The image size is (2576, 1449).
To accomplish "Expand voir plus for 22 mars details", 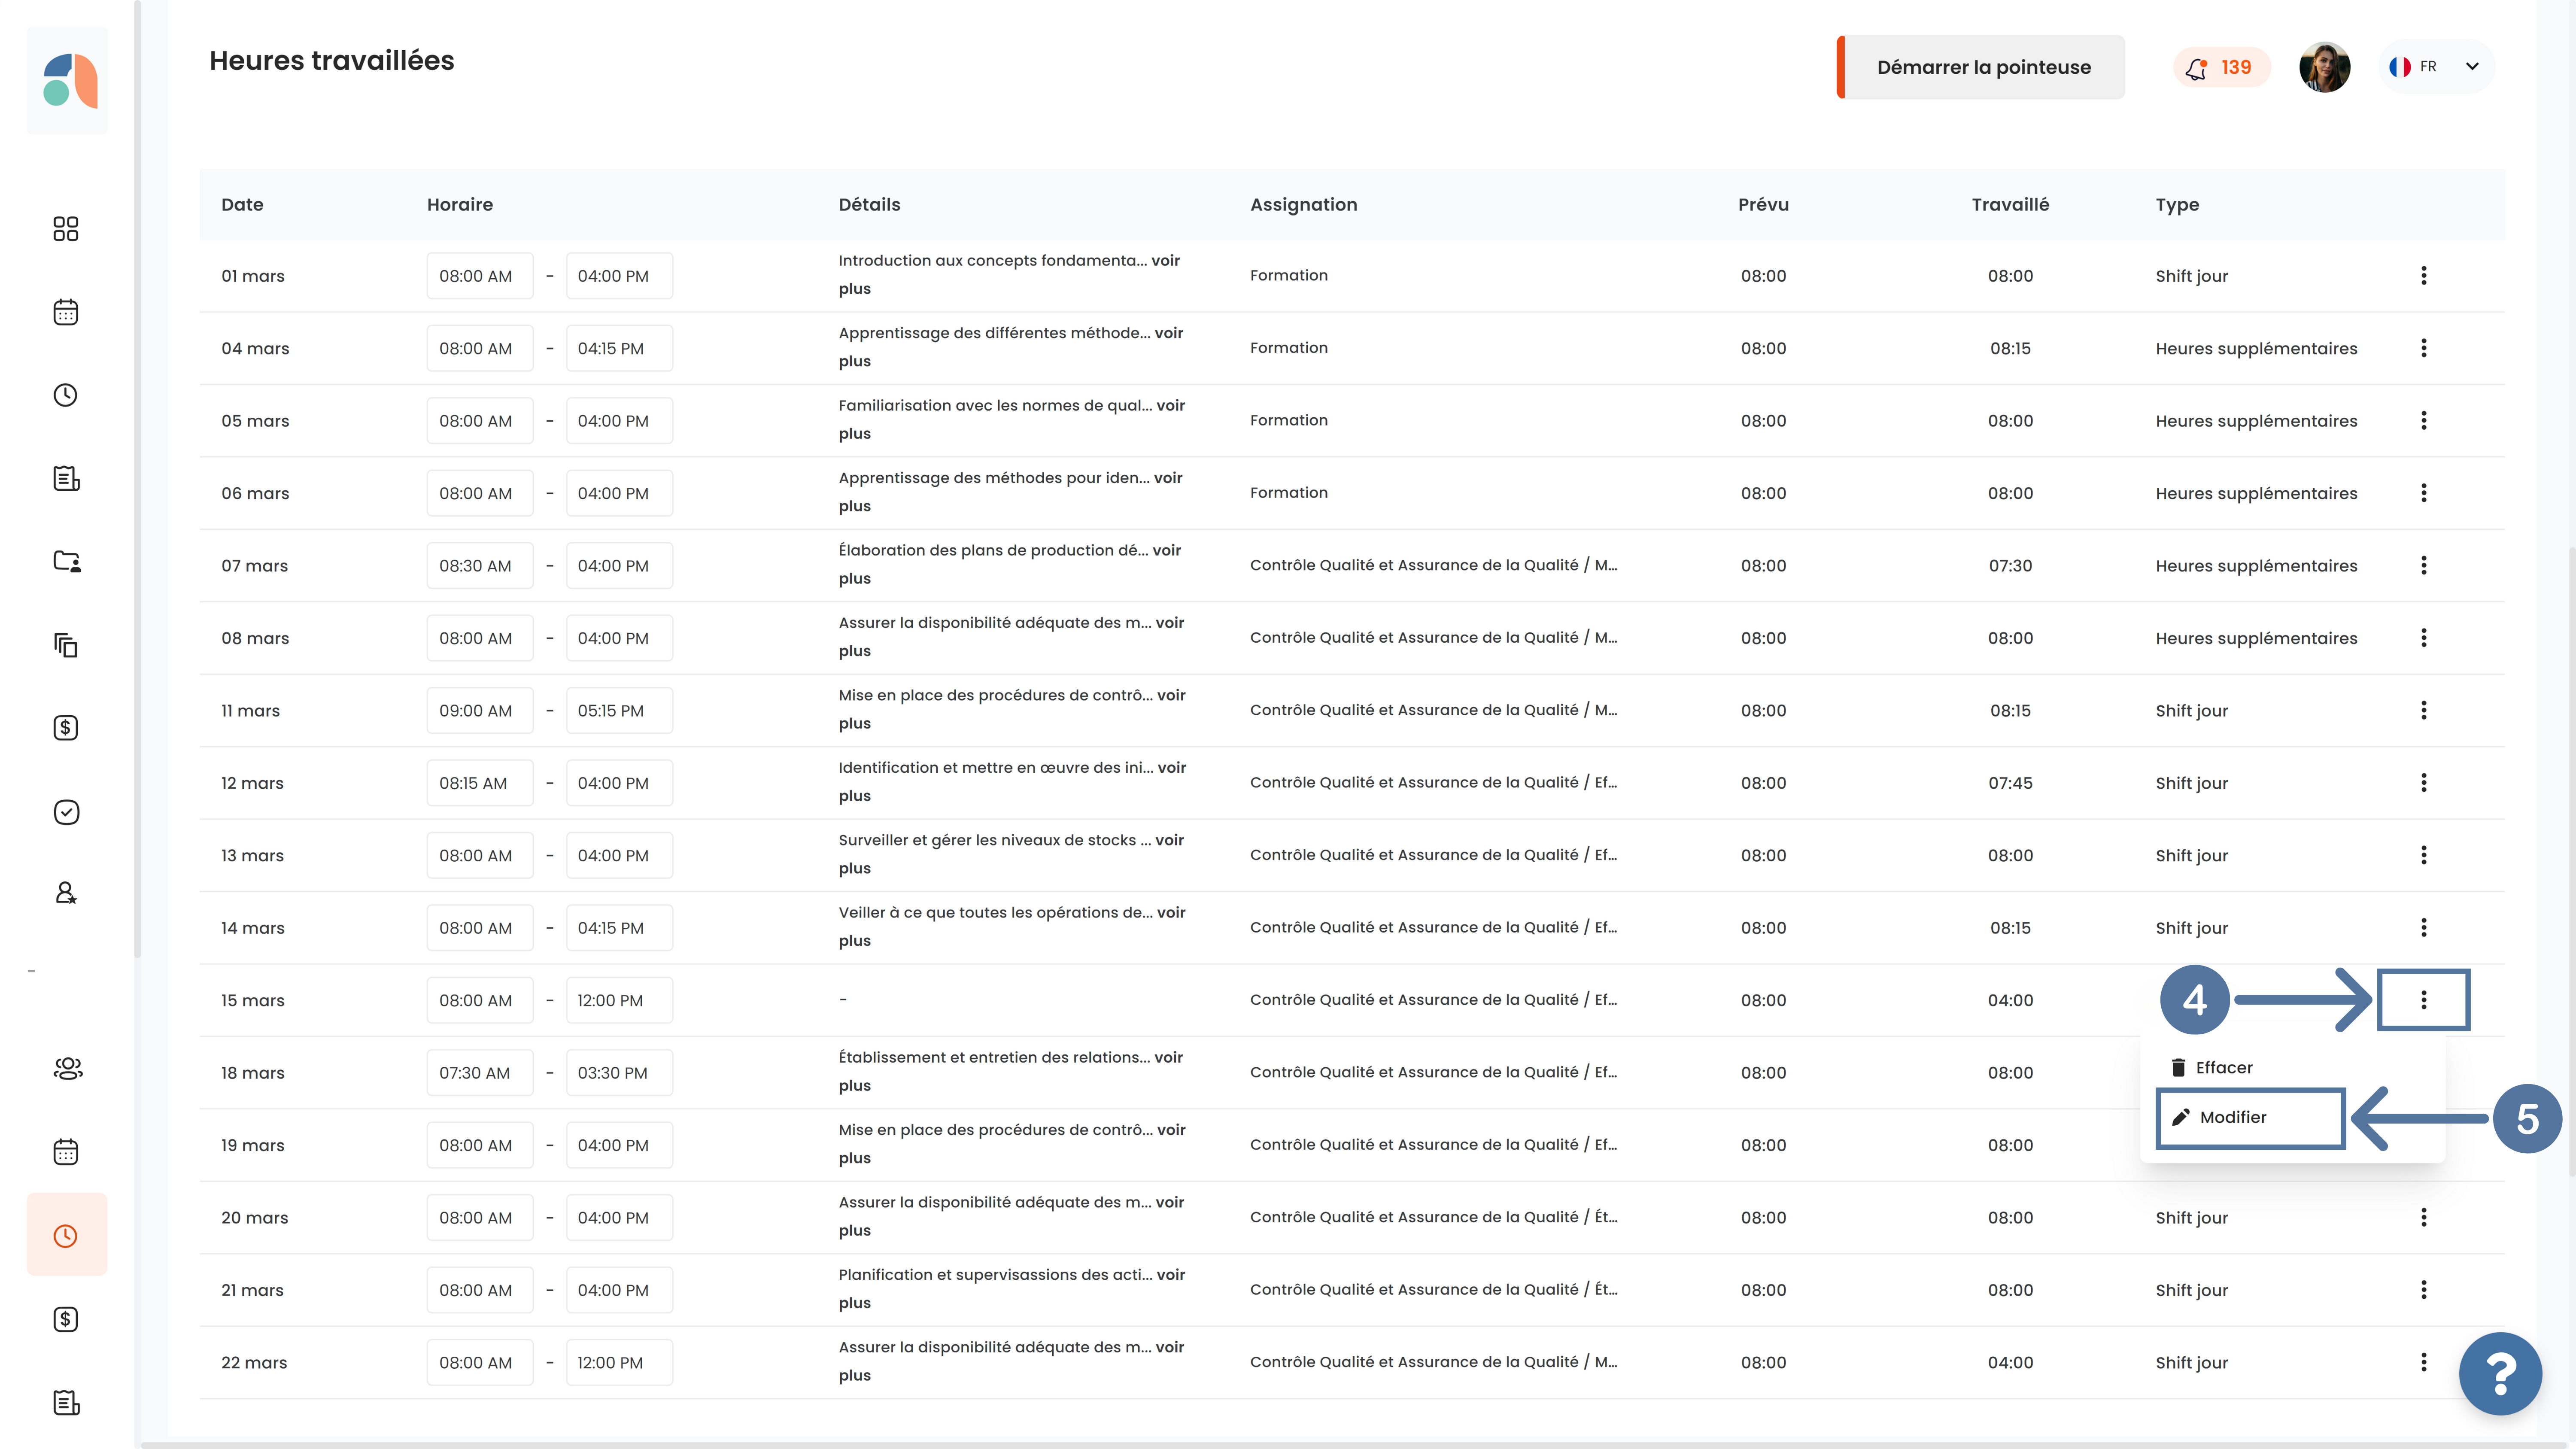I will (1169, 1348).
